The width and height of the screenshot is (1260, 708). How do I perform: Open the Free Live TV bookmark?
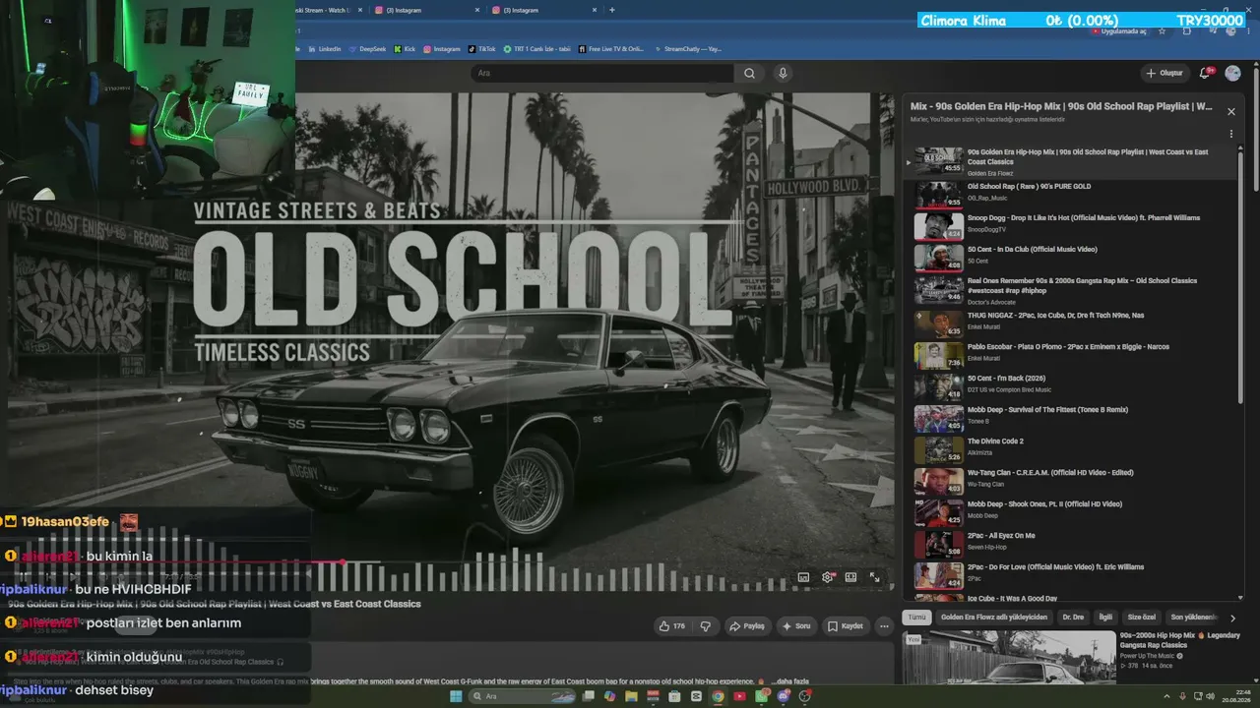(611, 48)
